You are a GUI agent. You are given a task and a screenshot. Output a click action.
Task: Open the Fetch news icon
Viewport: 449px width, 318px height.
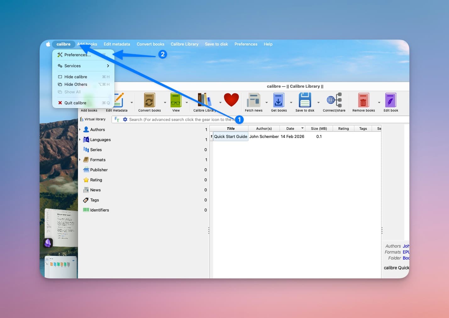(x=253, y=101)
